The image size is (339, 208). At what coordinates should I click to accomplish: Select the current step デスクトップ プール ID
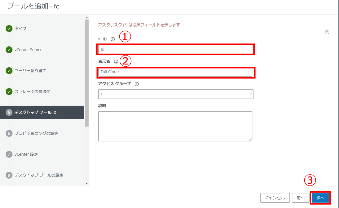pos(35,112)
